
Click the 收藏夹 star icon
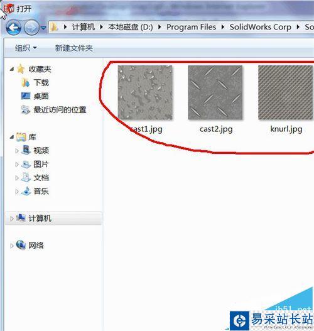click(21, 69)
